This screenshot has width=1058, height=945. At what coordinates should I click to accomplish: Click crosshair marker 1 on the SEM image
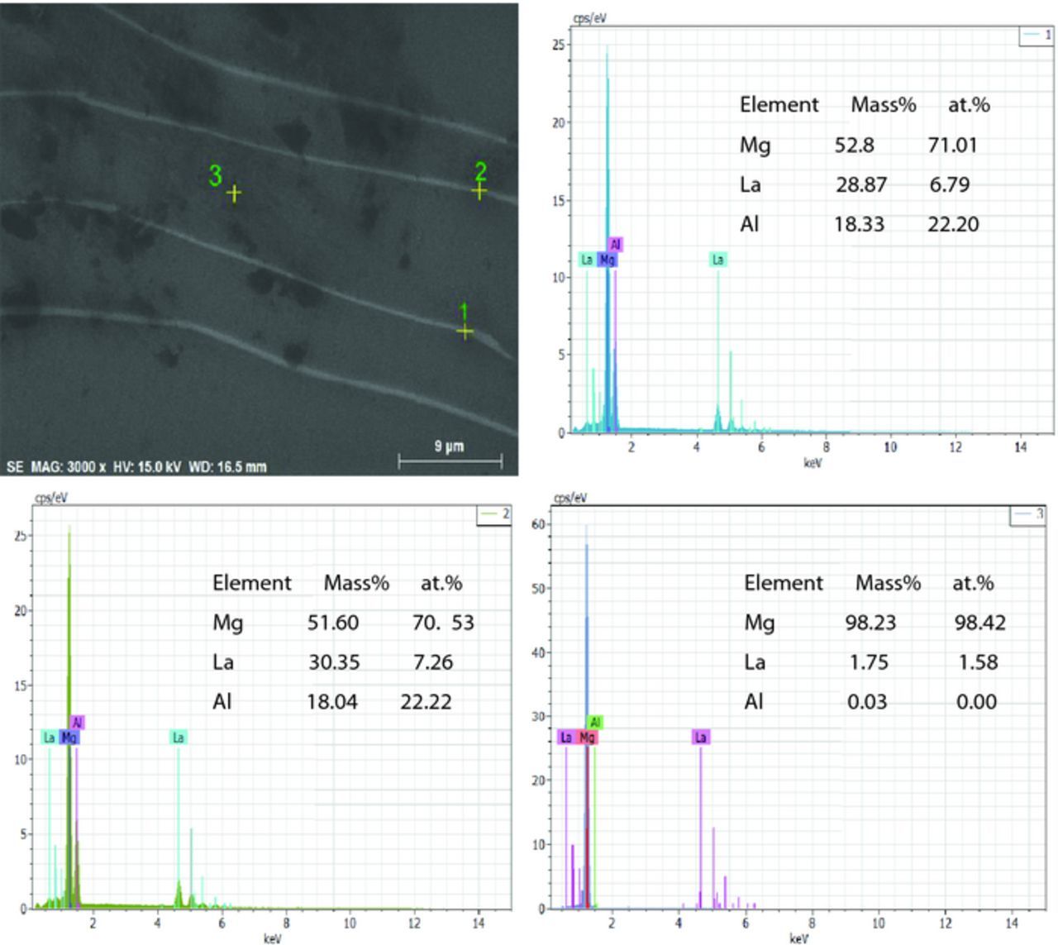click(465, 332)
